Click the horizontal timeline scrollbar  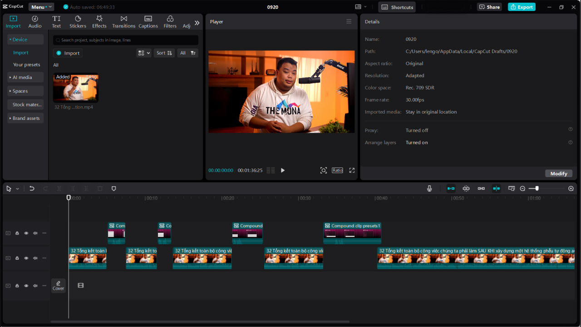tap(200, 322)
